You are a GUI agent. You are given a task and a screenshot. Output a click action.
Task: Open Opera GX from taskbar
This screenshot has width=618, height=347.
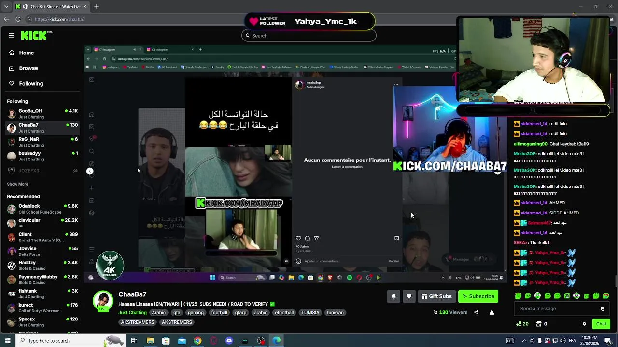[213, 341]
